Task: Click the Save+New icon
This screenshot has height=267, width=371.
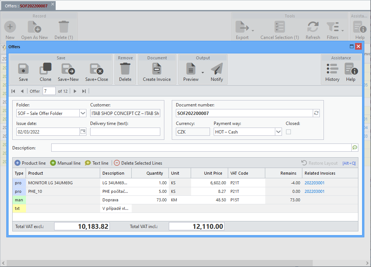Action: click(68, 69)
